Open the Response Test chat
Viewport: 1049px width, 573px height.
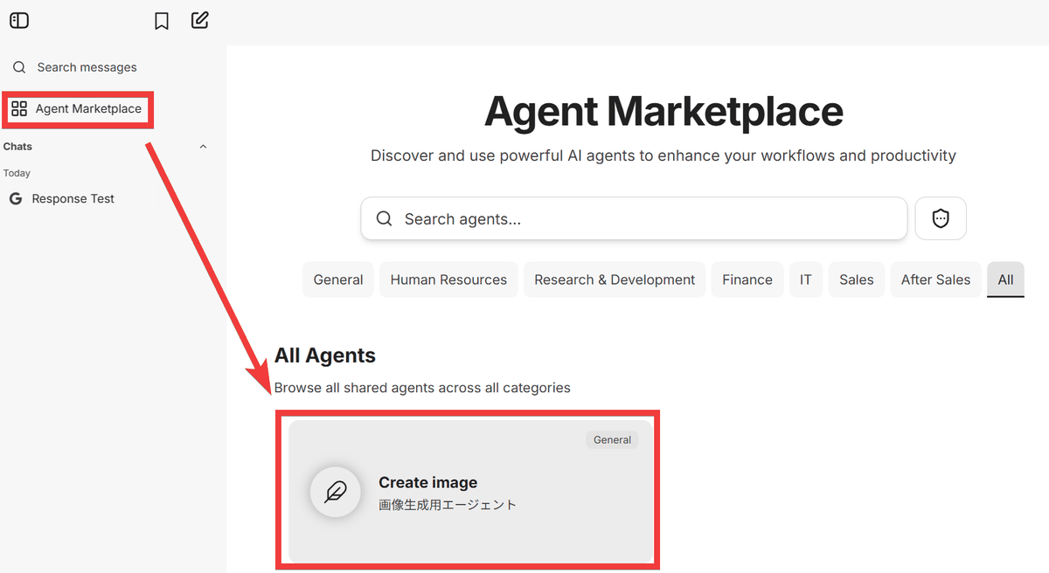pyautogui.click(x=73, y=199)
